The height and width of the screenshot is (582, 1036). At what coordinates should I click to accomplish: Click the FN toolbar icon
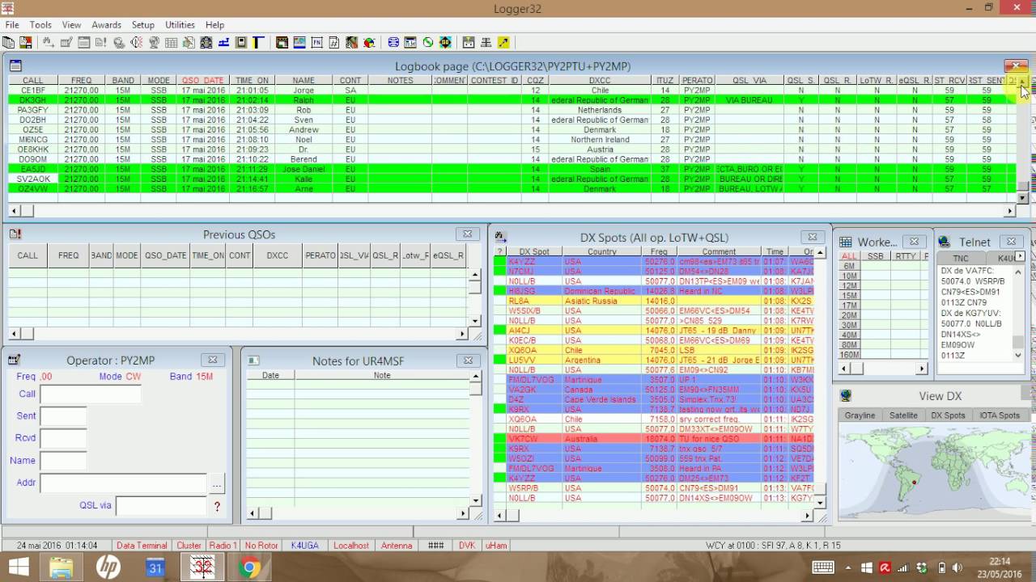coord(316,42)
